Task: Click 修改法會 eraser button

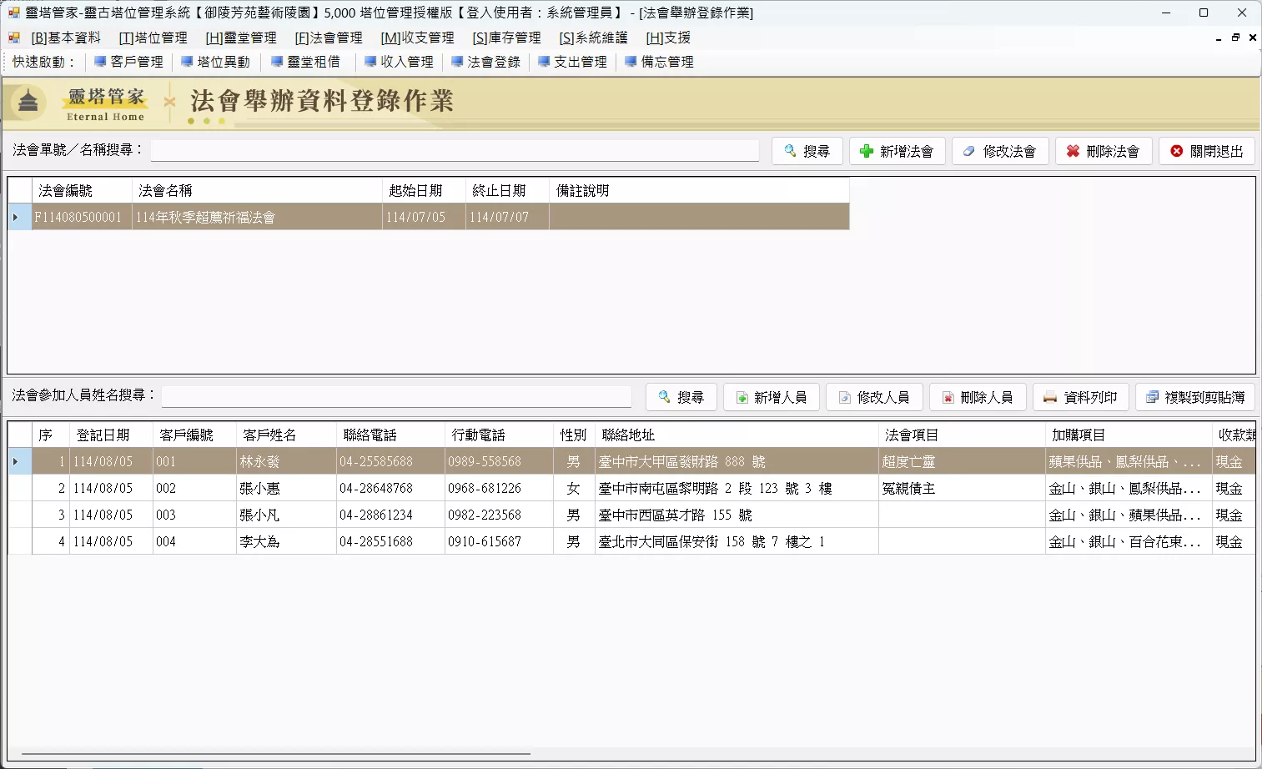Action: [1000, 151]
